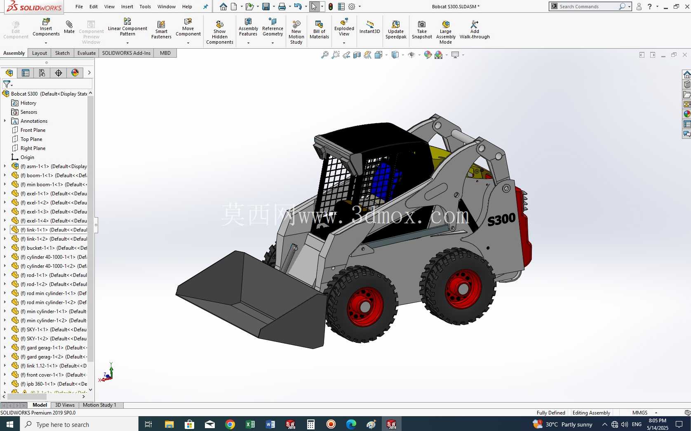
Task: Toggle Show Hidden Components
Action: point(220,32)
